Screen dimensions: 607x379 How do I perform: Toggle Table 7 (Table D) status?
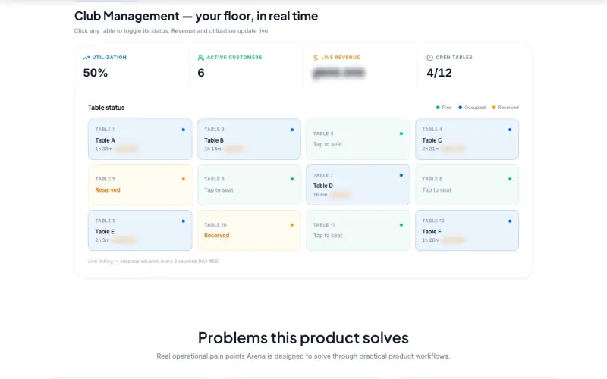(x=357, y=185)
